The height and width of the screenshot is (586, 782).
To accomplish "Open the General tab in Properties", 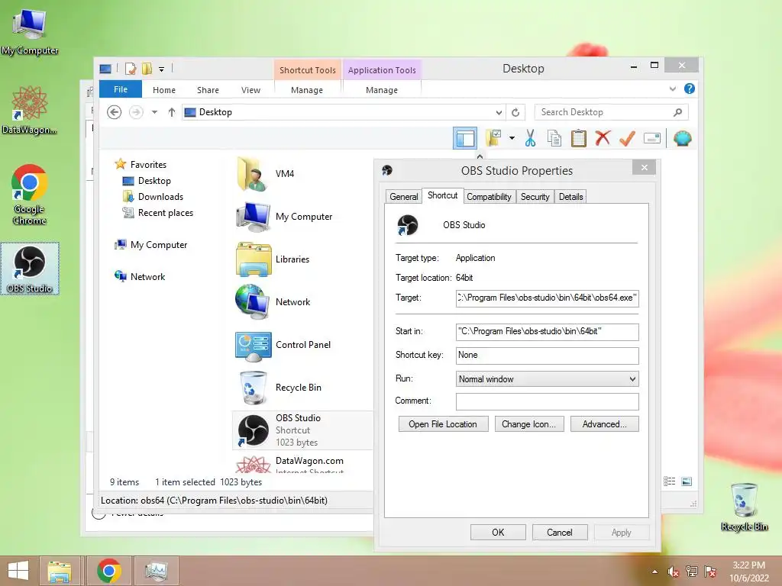I will coord(403,197).
